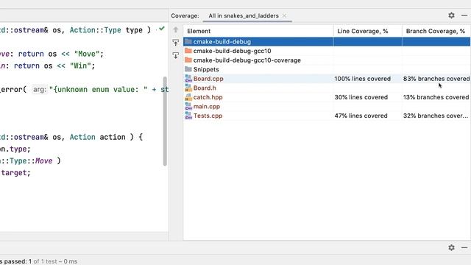Click flatten packages upward arrow icon
The width and height of the screenshot is (471, 265).
point(176,43)
